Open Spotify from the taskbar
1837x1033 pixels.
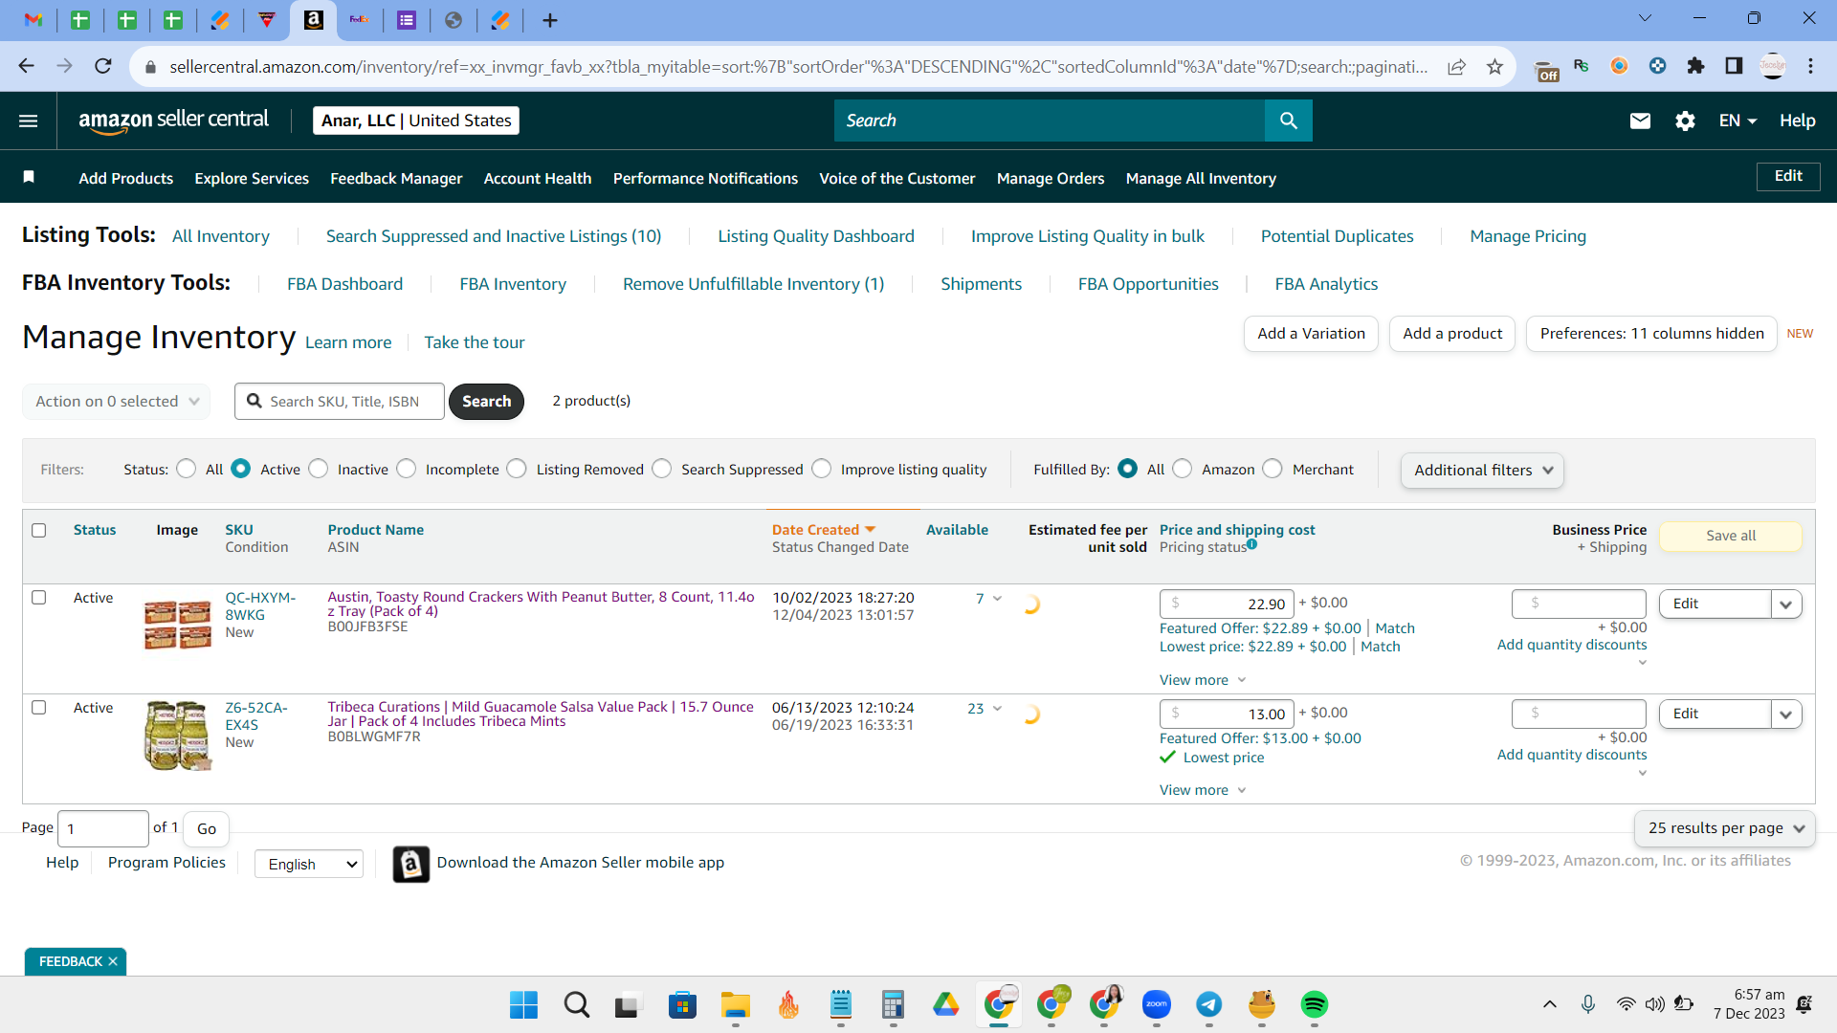1315,1004
